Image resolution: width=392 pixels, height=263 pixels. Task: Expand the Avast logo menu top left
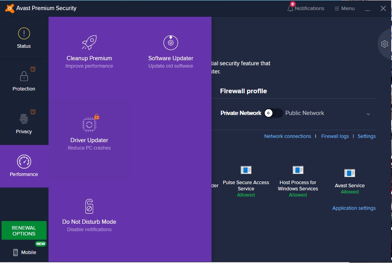[9, 7]
